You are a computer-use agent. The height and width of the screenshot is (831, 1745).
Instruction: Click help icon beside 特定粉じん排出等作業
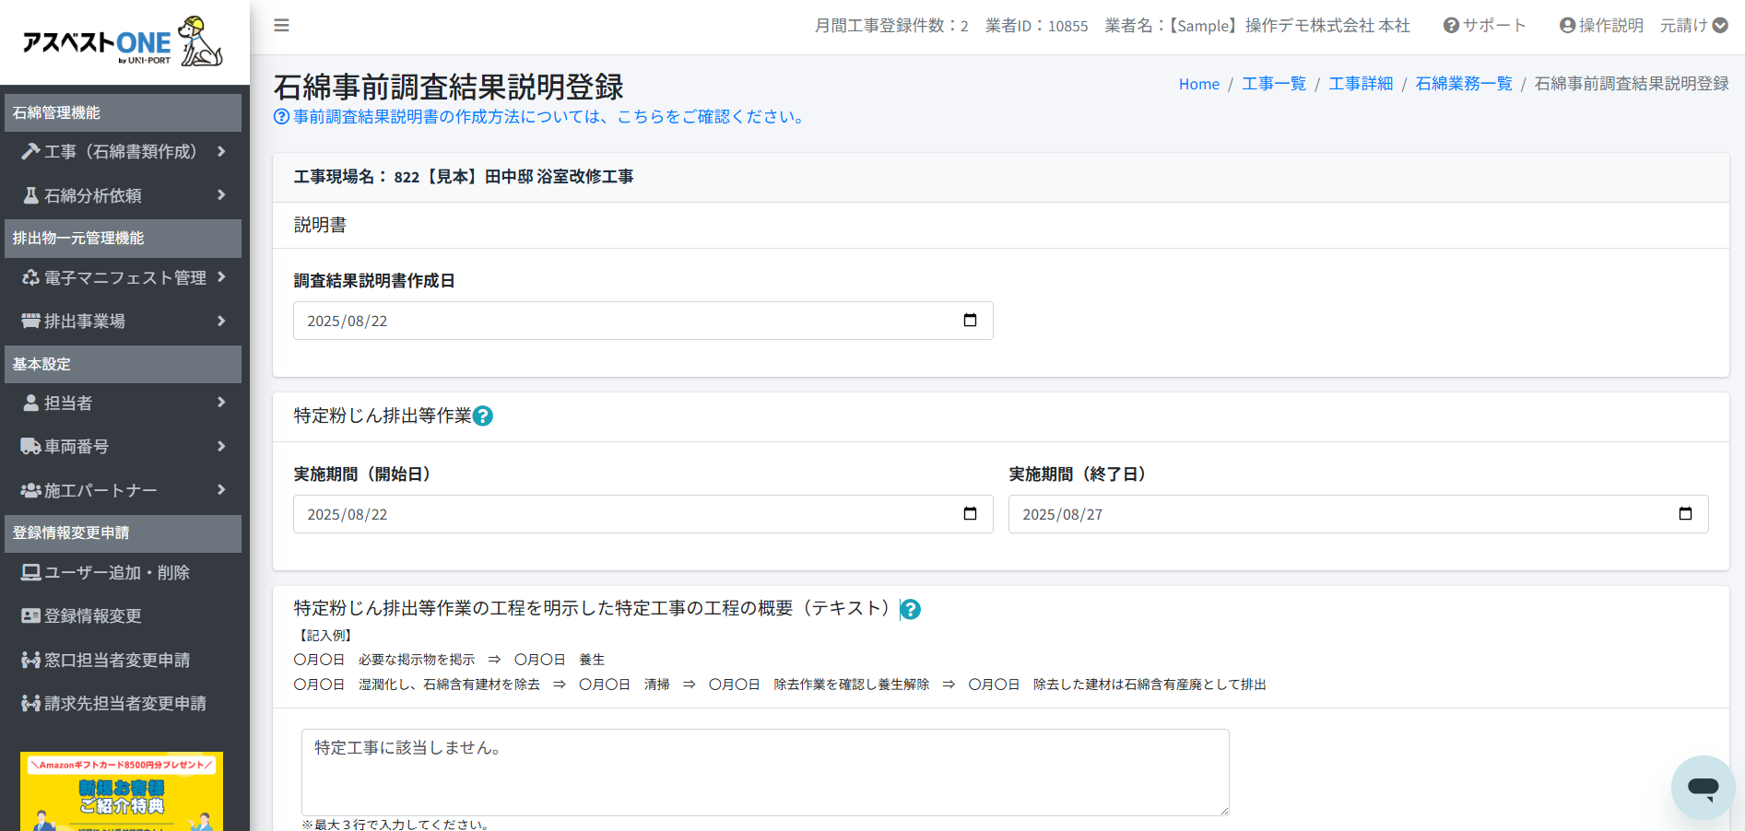pyautogui.click(x=483, y=416)
